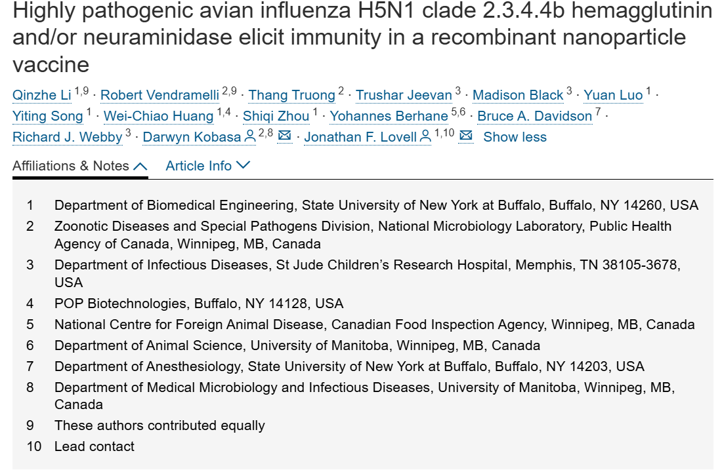Open author link Shiqi Zhou

tap(276, 116)
